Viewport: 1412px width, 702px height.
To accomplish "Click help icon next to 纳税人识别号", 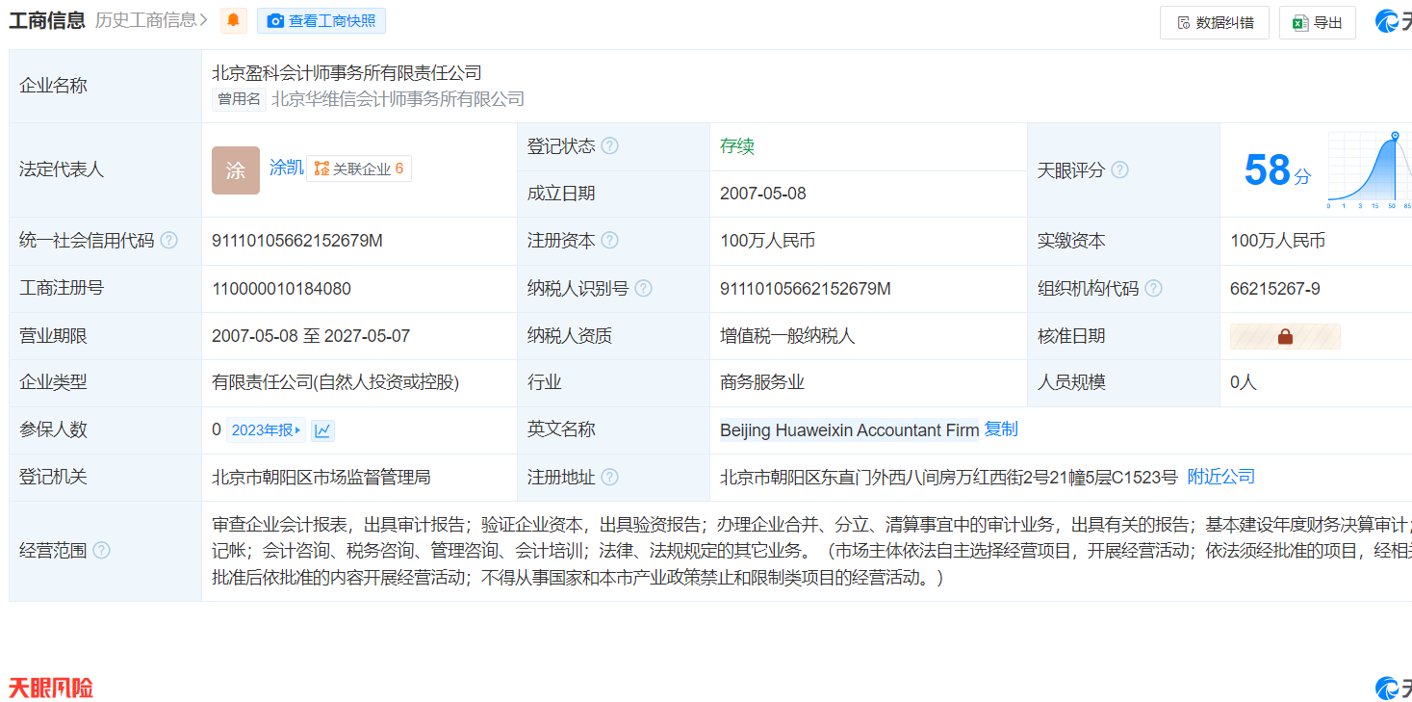I will tap(643, 288).
